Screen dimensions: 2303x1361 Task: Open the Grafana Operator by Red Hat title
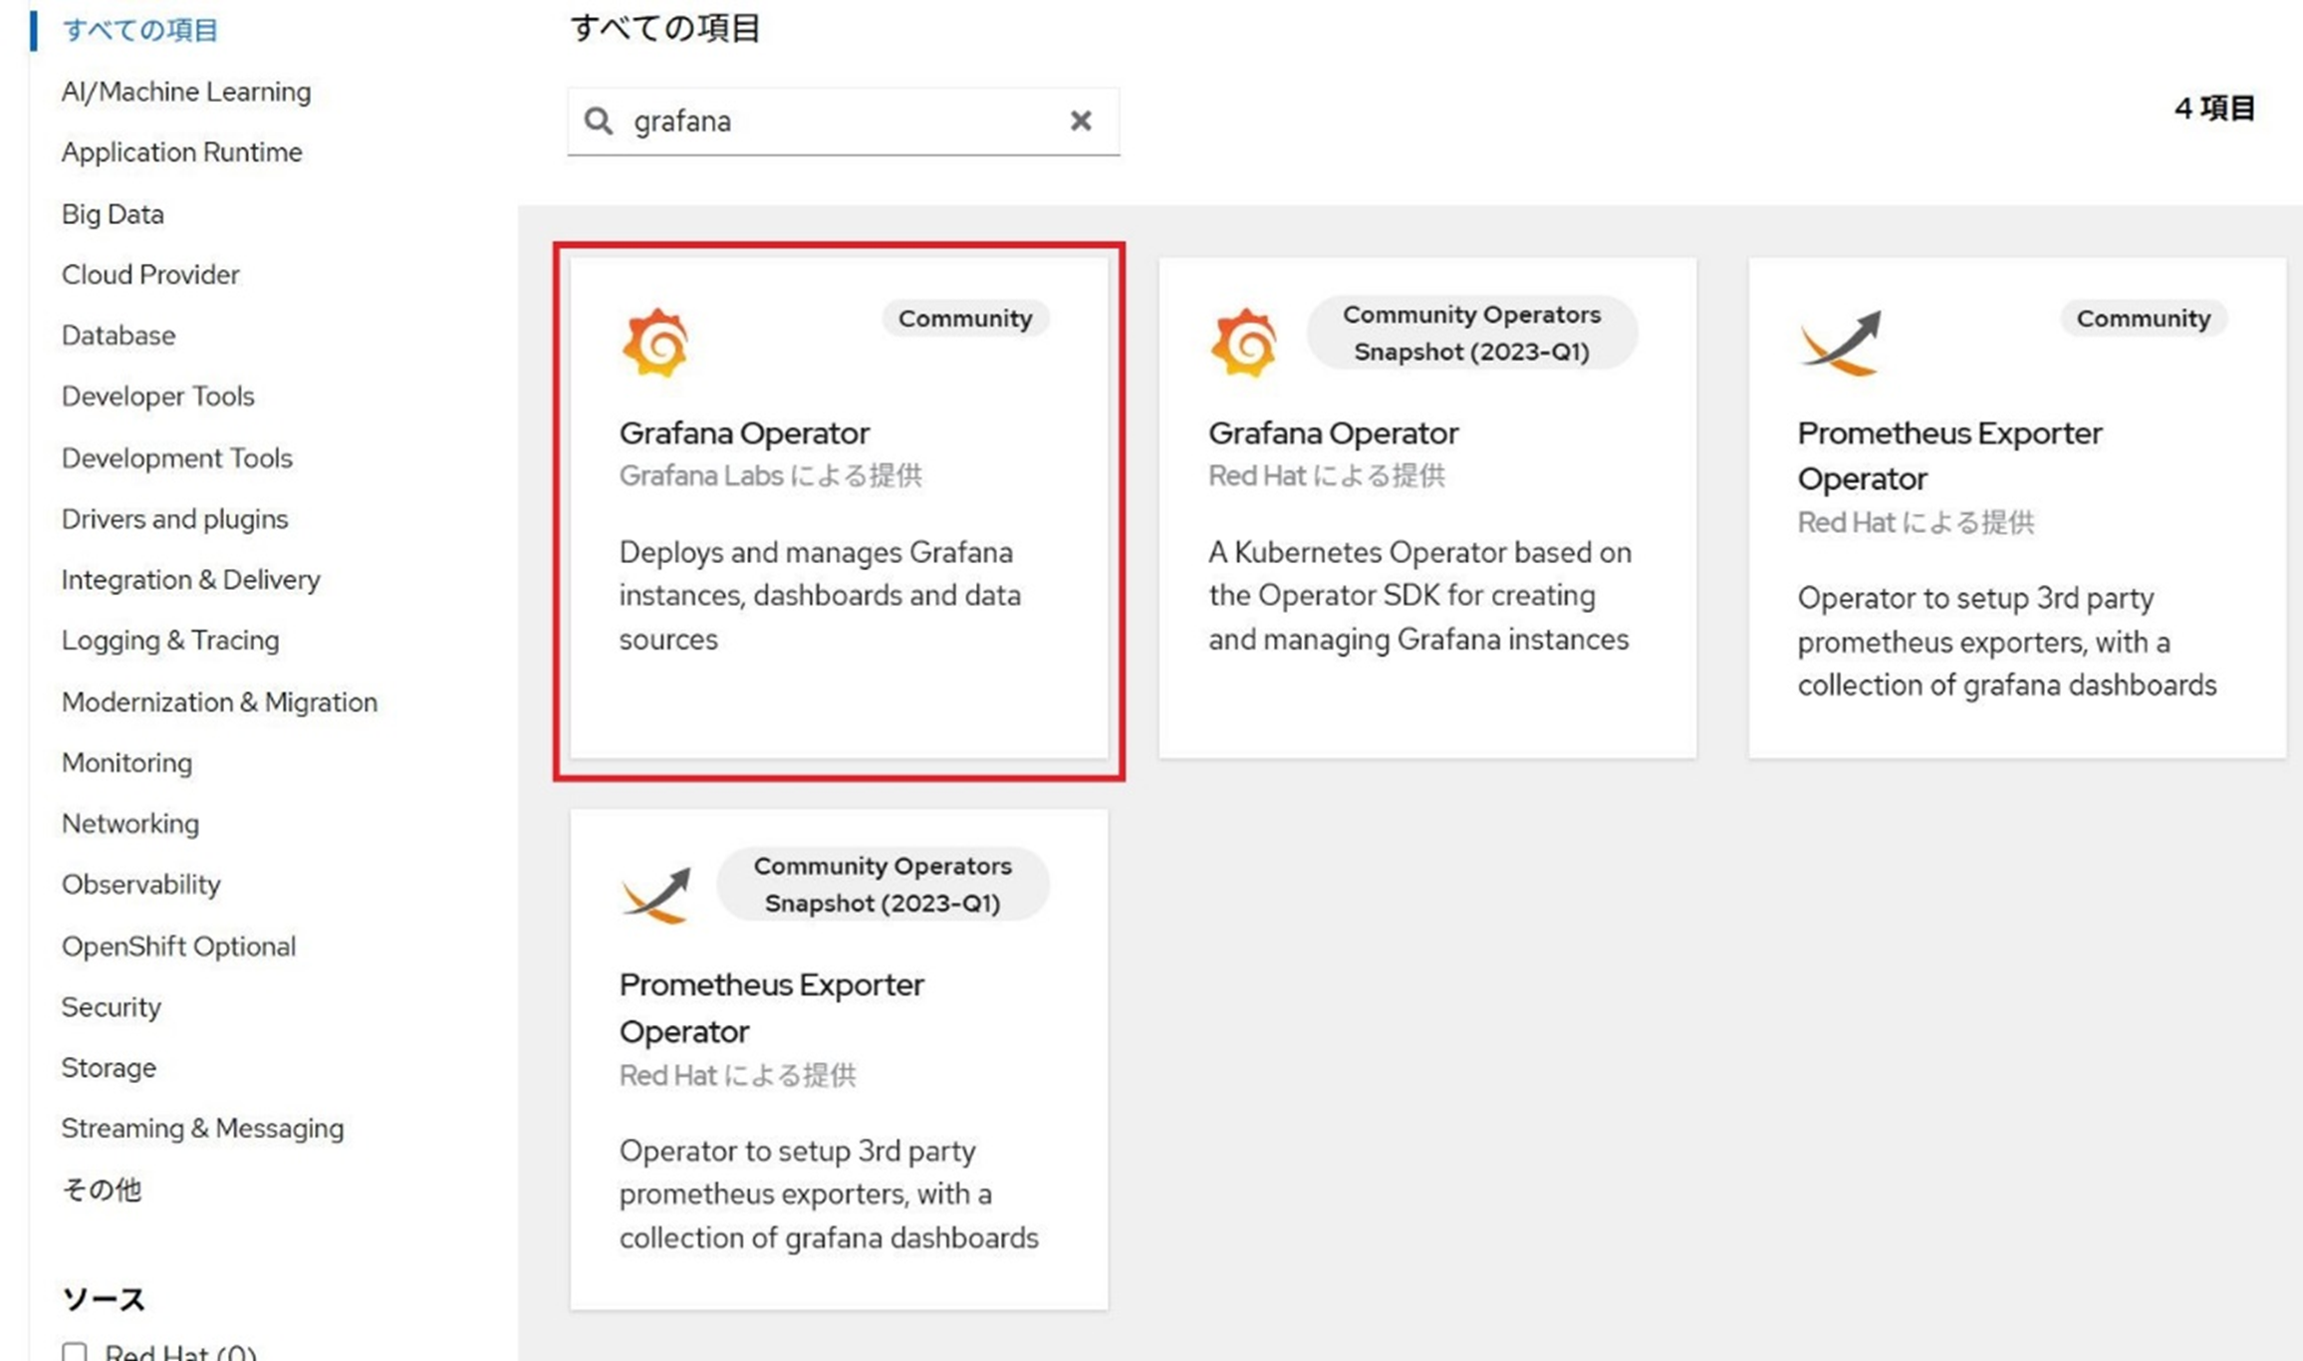tap(1333, 433)
